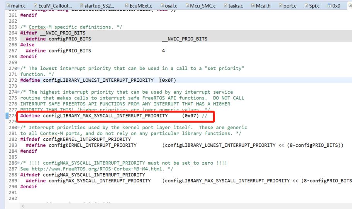352x209 pixels.
Task: Fold the comment starting at line 286
Action: [19, 163]
